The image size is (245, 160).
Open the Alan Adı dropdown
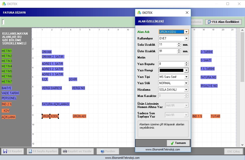(x=186, y=32)
